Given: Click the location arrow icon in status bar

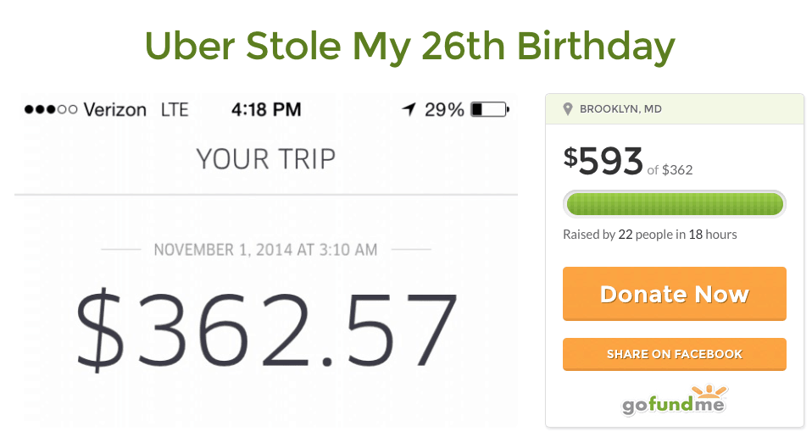Looking at the screenshot, I should (x=409, y=109).
